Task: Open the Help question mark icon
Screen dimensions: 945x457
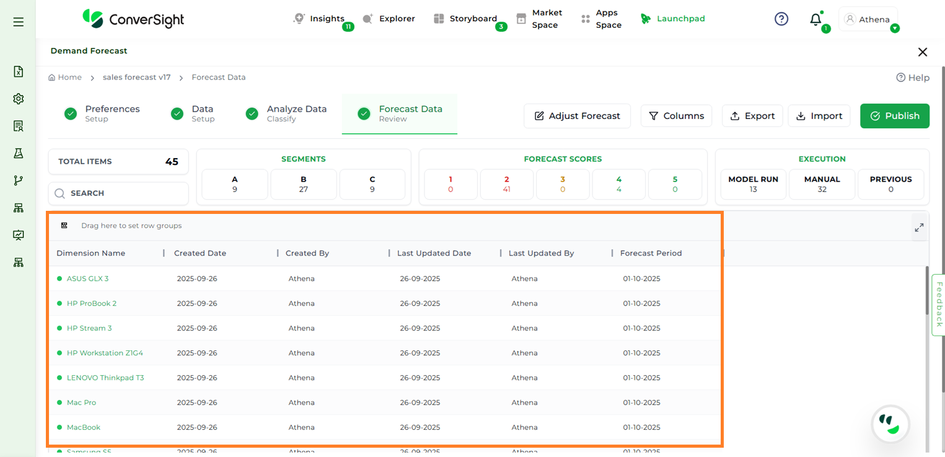Action: point(781,19)
